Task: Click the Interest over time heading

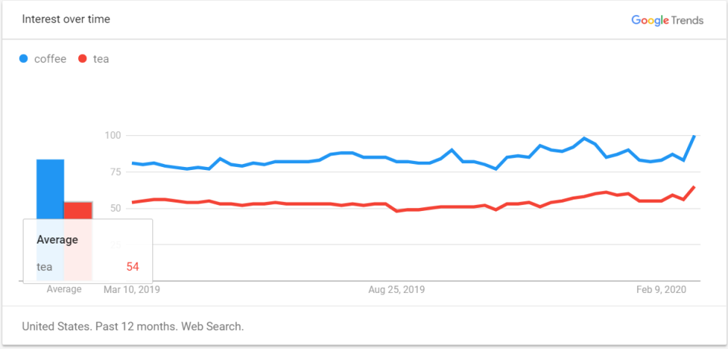Action: [66, 19]
